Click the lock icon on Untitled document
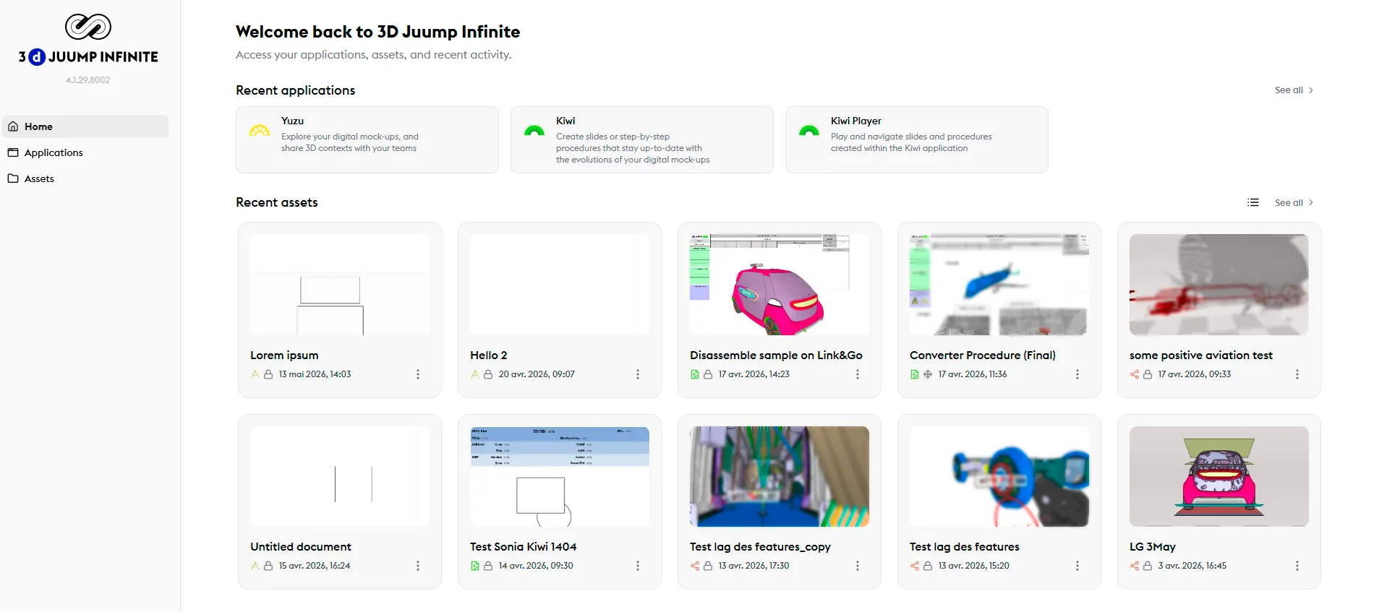The width and height of the screenshot is (1379, 612). (x=268, y=566)
